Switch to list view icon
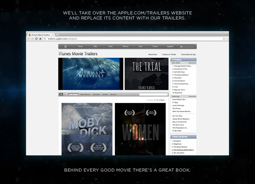Viewport: 255px width, 184px height. click(x=65, y=94)
